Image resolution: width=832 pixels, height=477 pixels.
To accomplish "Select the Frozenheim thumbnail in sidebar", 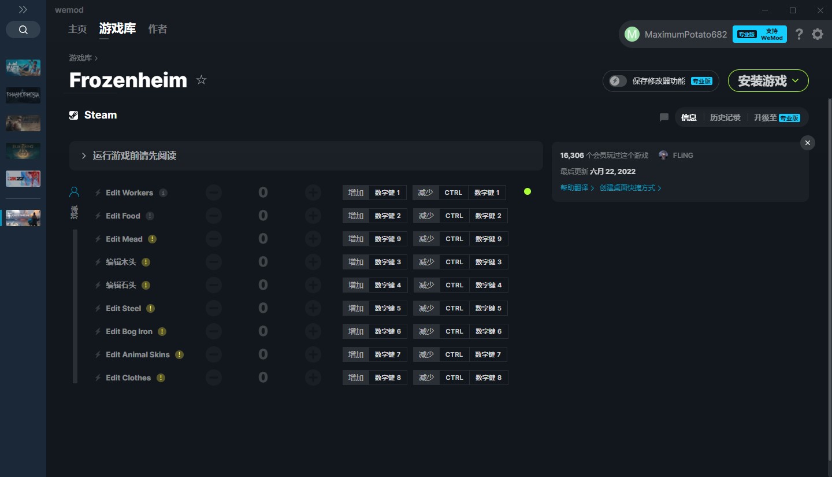I will click(x=23, y=218).
